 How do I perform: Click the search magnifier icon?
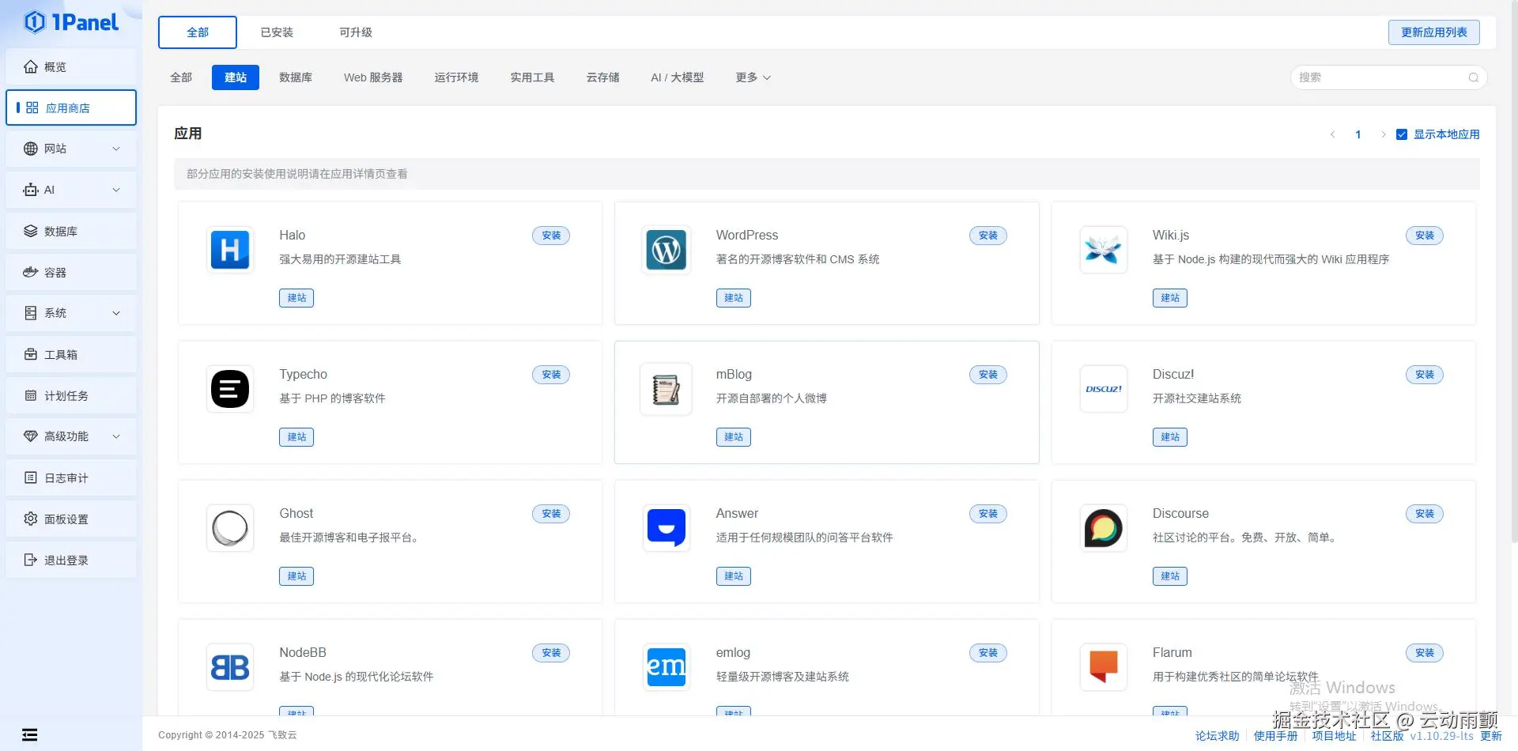pyautogui.click(x=1474, y=77)
